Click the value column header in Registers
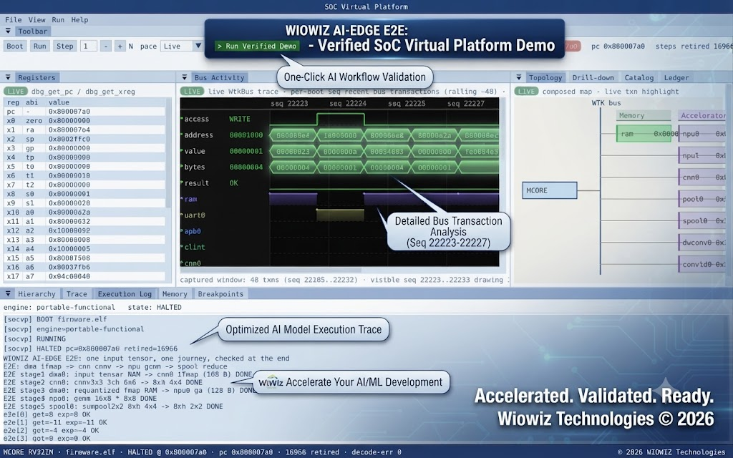Screen dimensions: 733x458 59,102
